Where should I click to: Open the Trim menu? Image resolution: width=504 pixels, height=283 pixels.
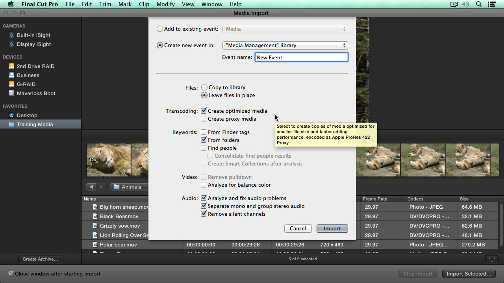pyautogui.click(x=105, y=4)
